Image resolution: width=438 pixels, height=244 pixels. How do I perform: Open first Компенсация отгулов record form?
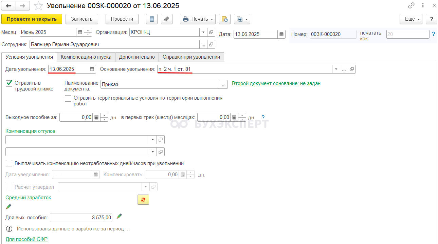pyautogui.click(x=161, y=140)
